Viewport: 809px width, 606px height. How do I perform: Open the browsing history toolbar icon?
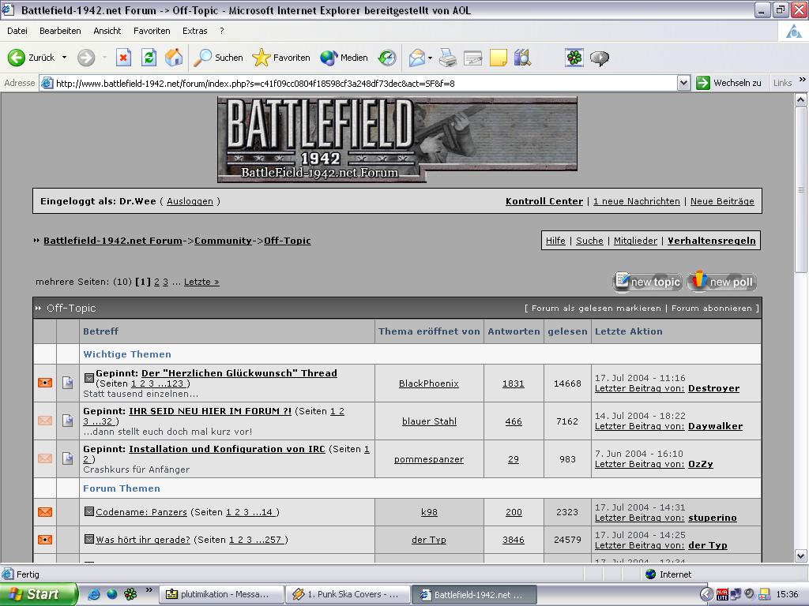(387, 58)
